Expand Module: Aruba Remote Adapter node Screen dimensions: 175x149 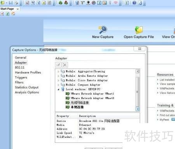(58, 76)
